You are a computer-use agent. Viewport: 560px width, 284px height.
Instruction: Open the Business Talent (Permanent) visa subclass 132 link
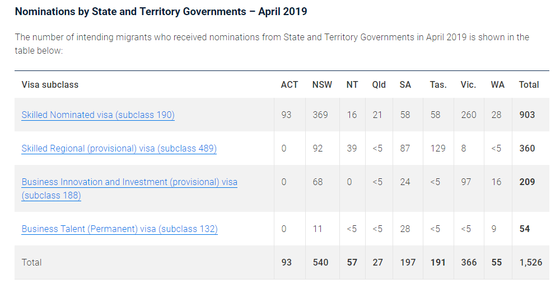point(119,229)
